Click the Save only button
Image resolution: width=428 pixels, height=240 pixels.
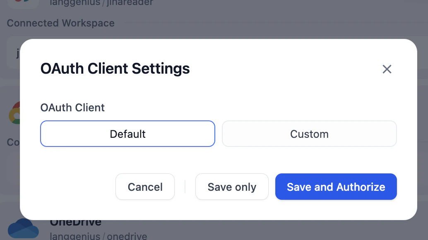[x=232, y=187]
